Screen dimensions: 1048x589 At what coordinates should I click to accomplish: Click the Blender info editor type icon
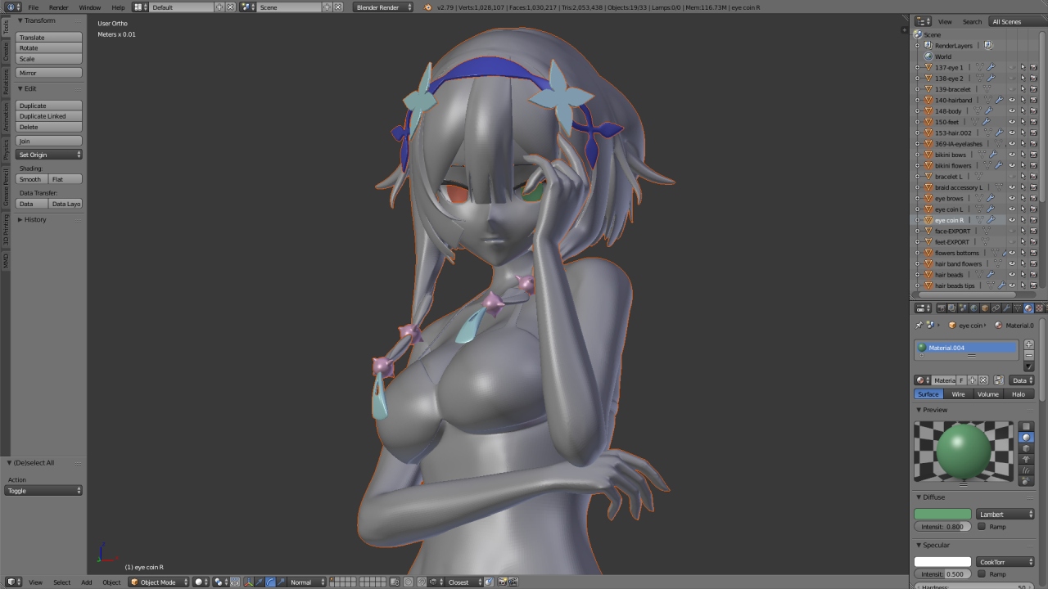point(13,7)
